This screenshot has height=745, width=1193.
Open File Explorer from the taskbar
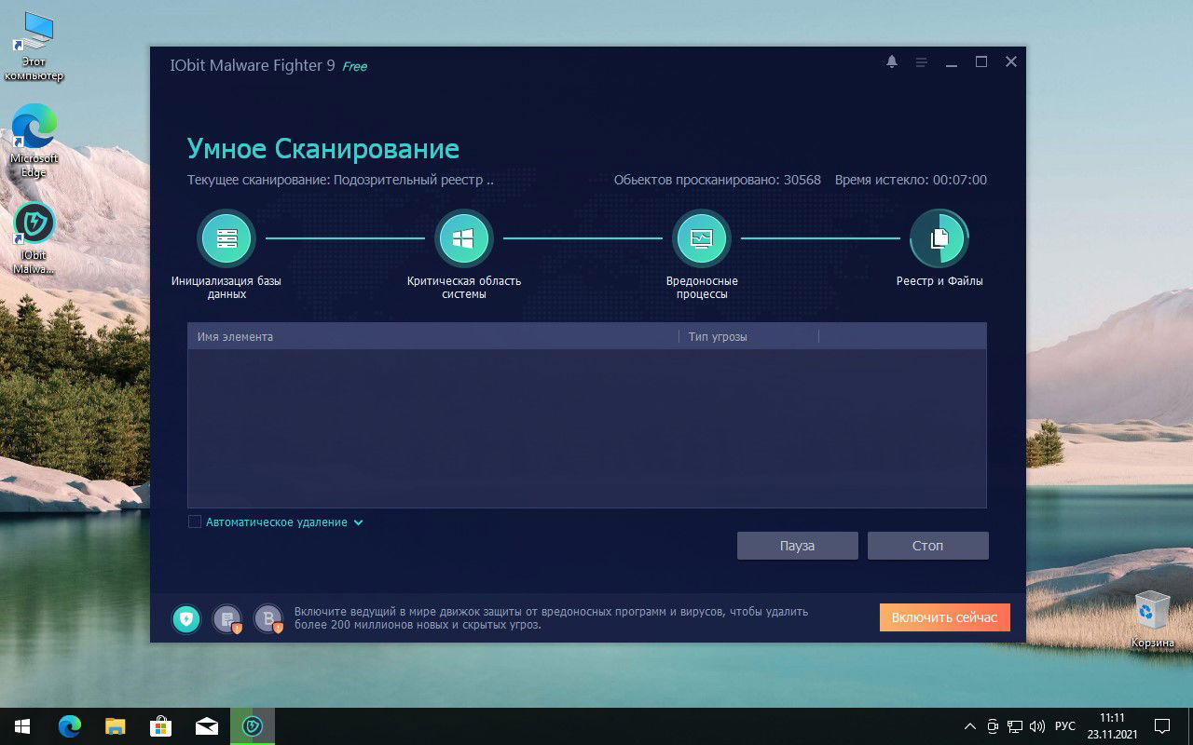point(116,725)
